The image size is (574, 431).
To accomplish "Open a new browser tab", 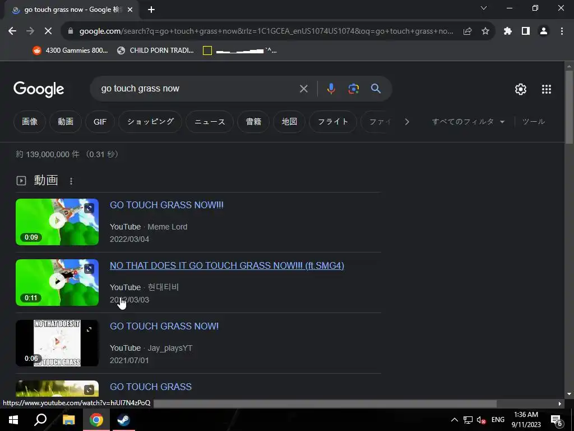I will (151, 10).
